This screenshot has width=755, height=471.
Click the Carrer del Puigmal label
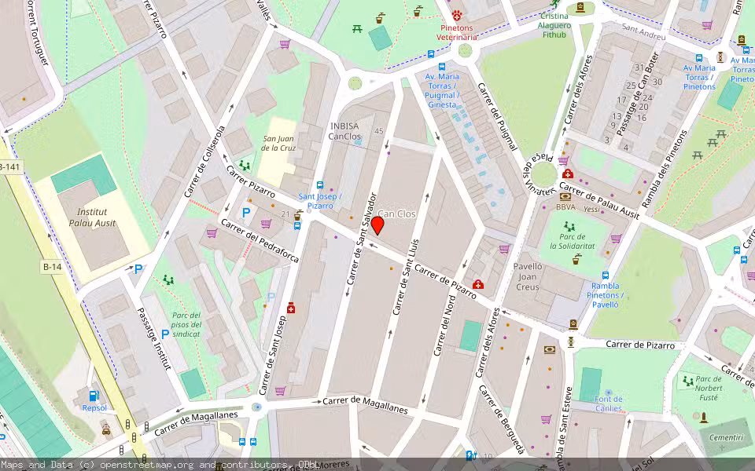(x=497, y=117)
